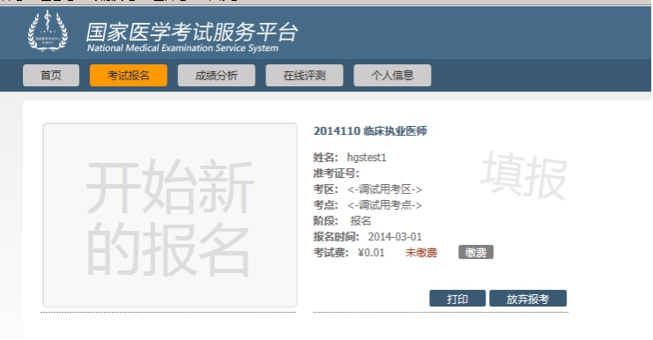
Task: Click the 准考证号 label
Action: pyautogui.click(x=336, y=174)
